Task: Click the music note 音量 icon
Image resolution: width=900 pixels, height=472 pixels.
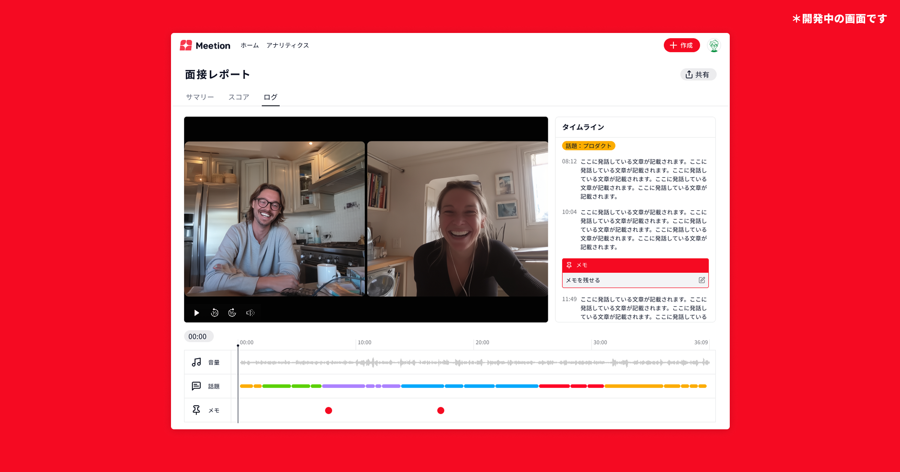Action: [196, 362]
